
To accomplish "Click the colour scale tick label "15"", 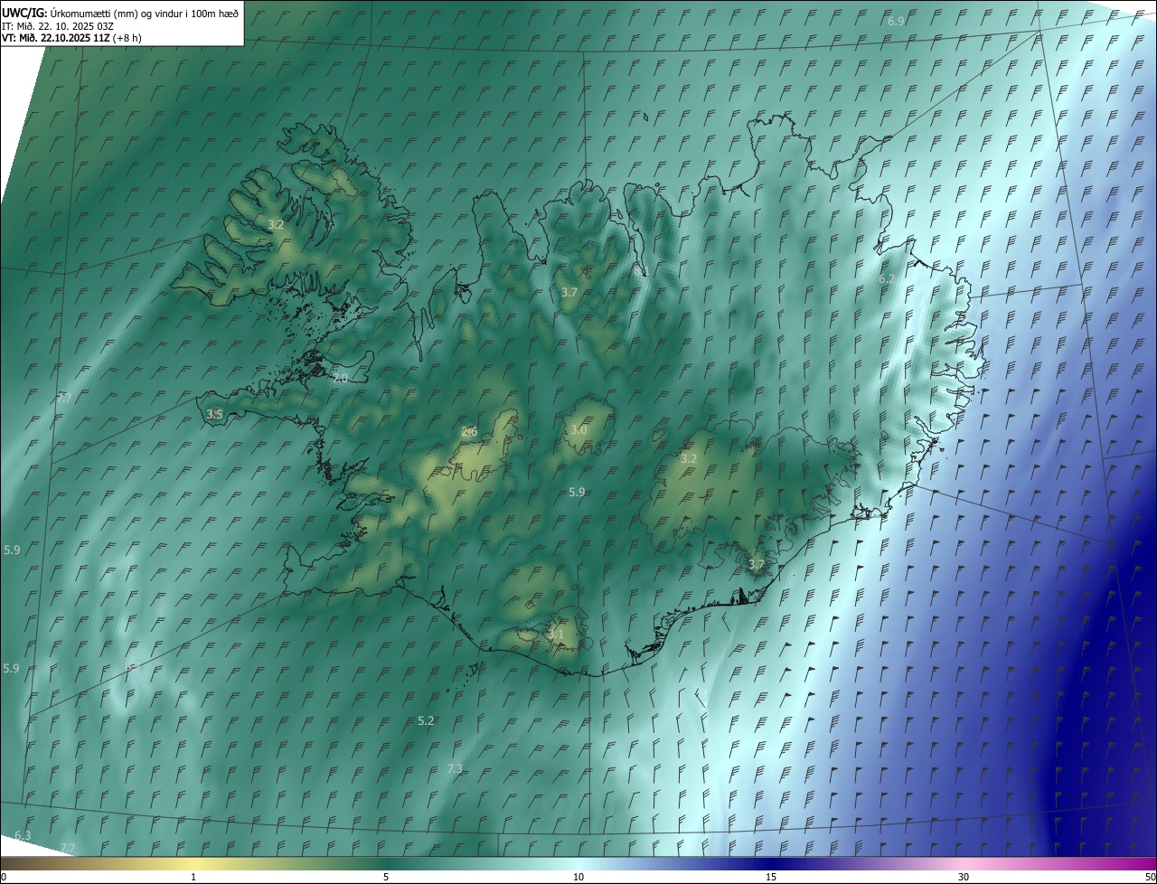I will pos(771,877).
